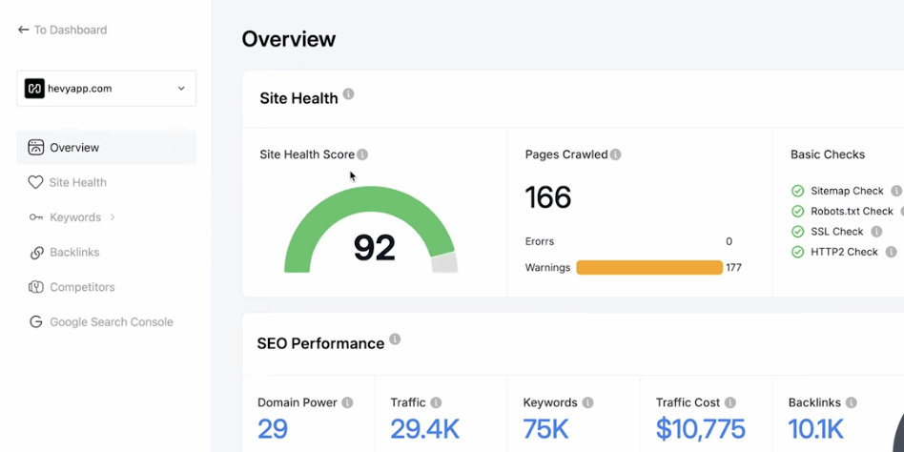Image resolution: width=904 pixels, height=452 pixels.
Task: Click the Backlinks chain icon
Action: tap(36, 253)
